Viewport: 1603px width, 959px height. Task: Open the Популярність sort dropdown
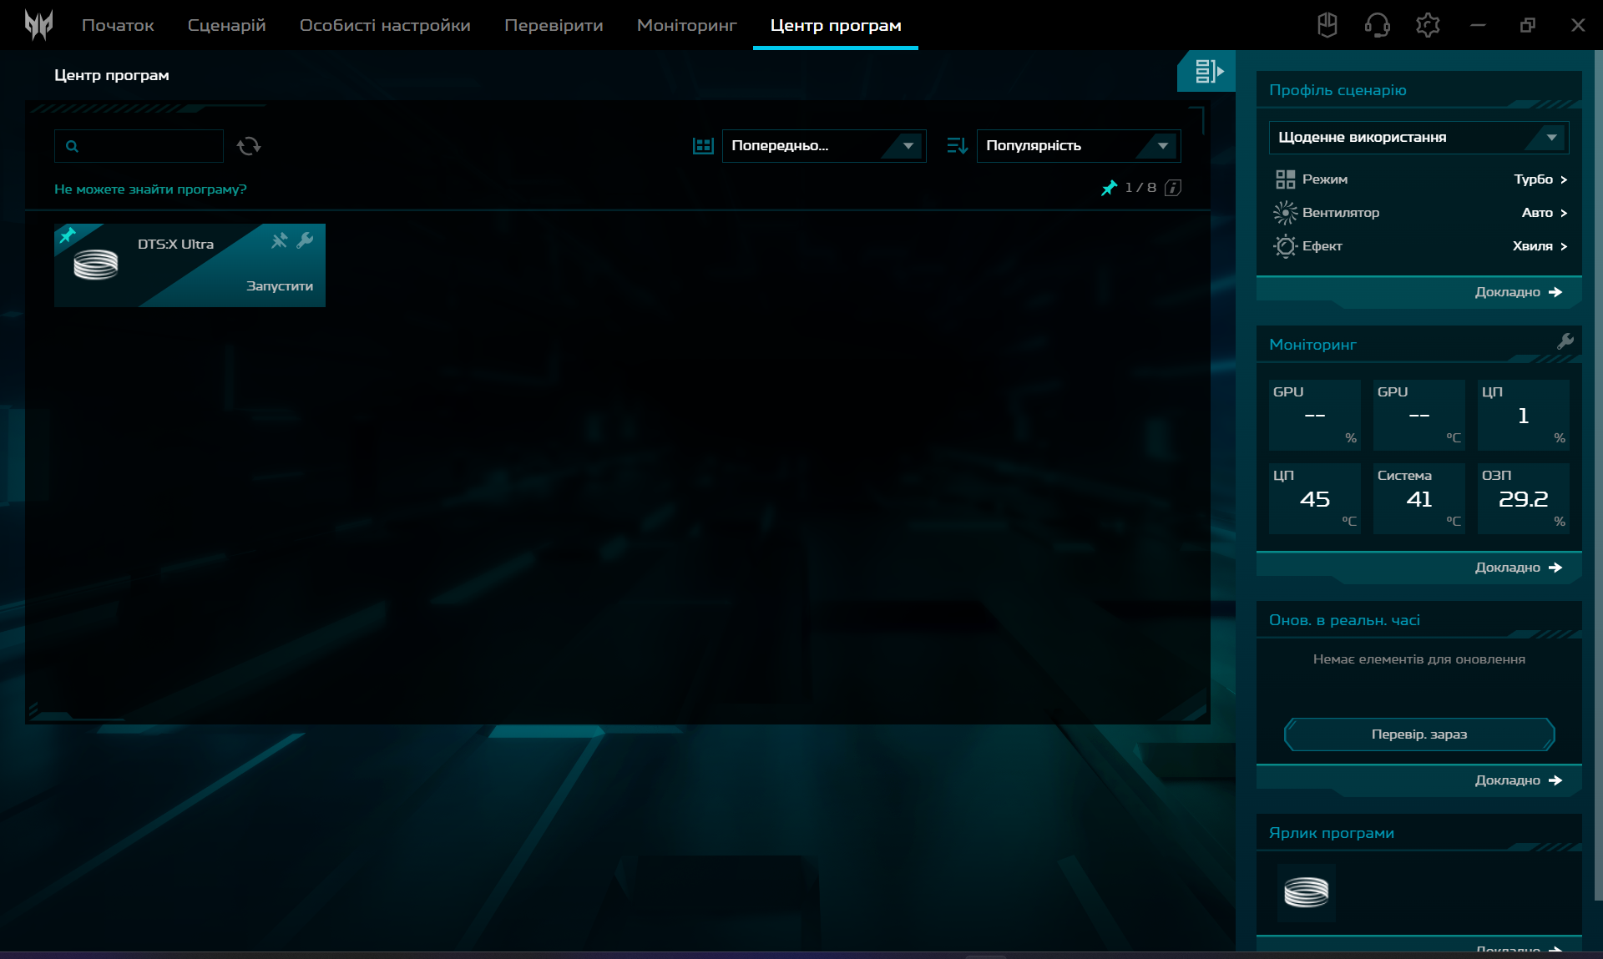[1078, 146]
